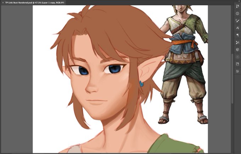241x154 pixels.
Task: Open the Tool Presets panel icon
Action: 237,42
